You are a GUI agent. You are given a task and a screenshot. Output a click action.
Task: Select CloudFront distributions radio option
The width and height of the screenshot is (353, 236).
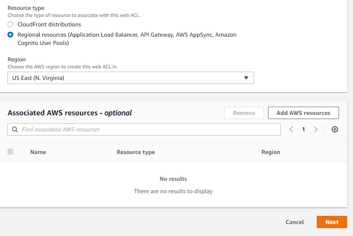(10, 24)
